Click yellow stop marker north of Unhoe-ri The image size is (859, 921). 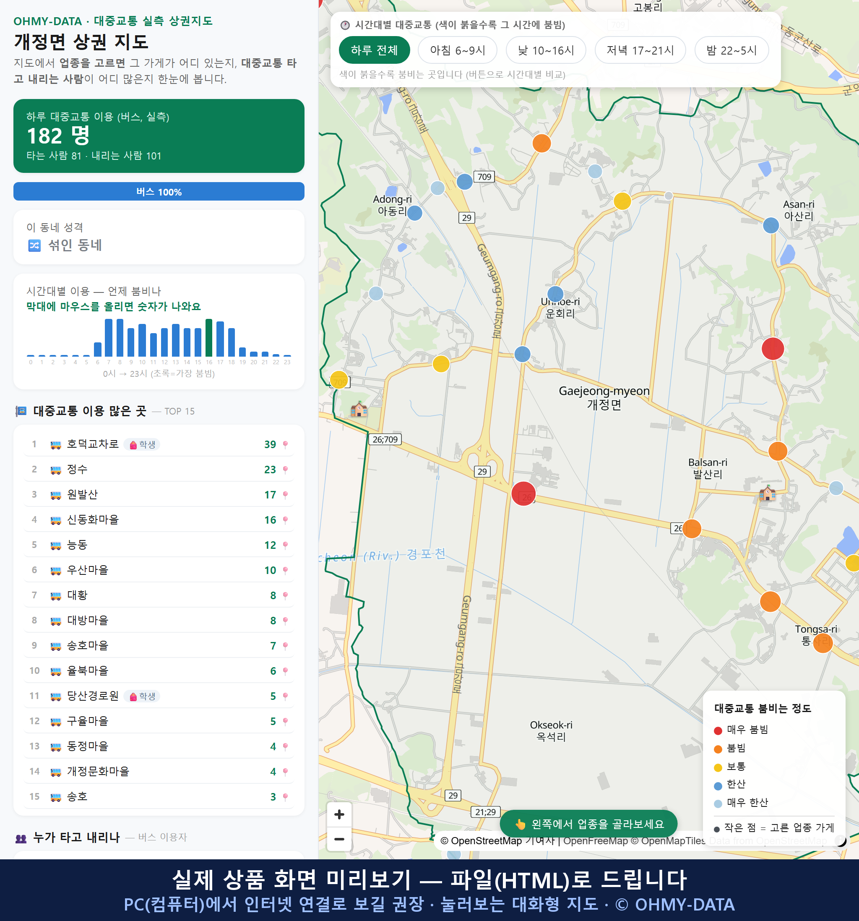coord(622,201)
